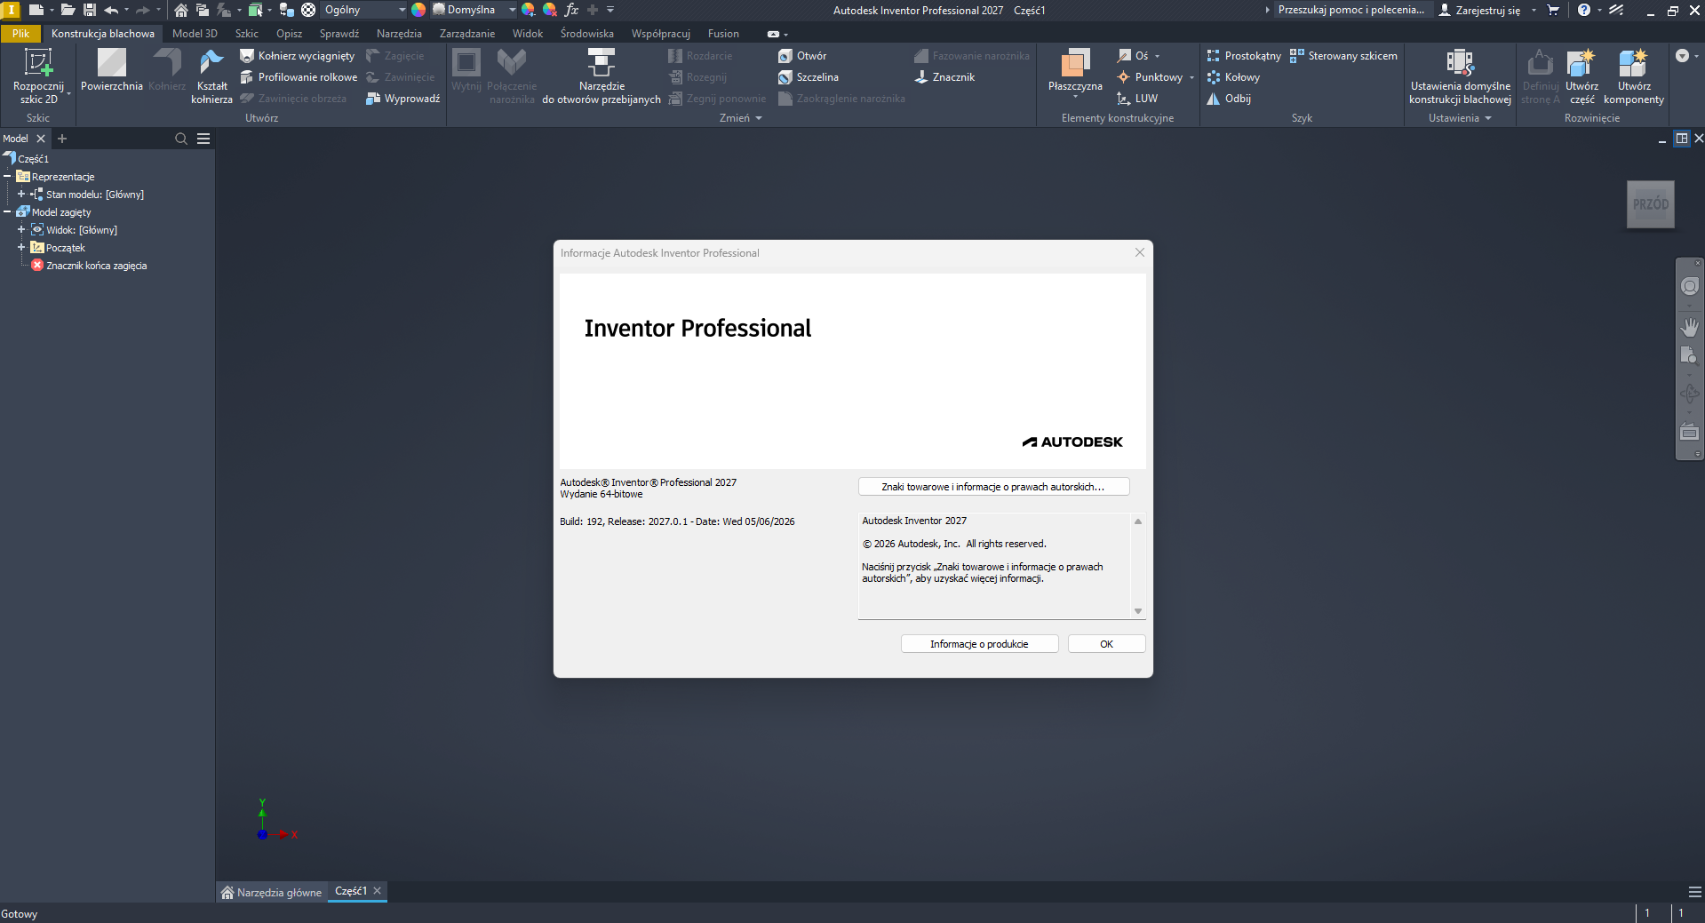Expand Stan modelu: [Główny] node
This screenshot has height=923, width=1705.
click(21, 194)
